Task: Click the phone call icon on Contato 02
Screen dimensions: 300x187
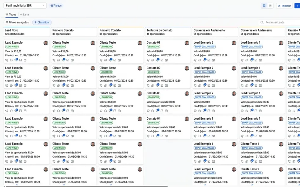Action: [x=148, y=85]
